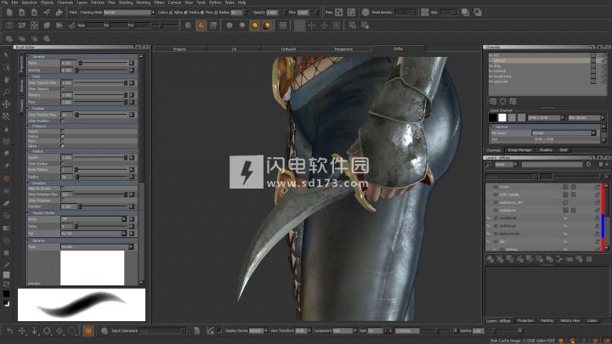Select the Move cross-arrows tool in left toolbox

(6, 104)
